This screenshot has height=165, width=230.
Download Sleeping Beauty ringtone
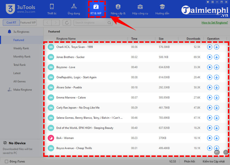click(x=217, y=128)
